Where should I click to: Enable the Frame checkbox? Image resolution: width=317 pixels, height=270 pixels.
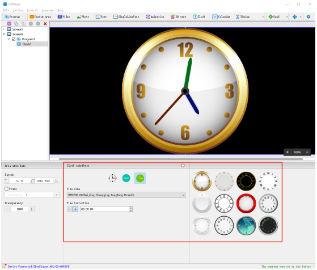pyautogui.click(x=6, y=189)
